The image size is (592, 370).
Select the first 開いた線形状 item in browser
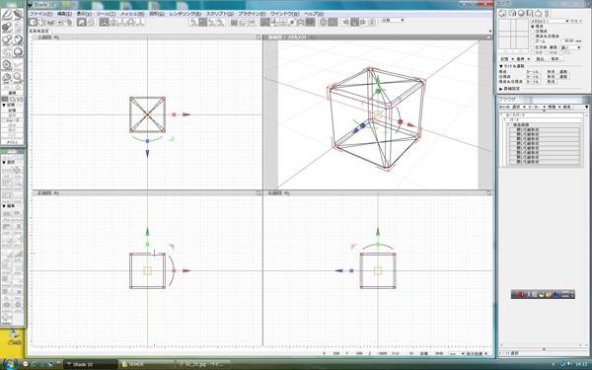(544, 129)
